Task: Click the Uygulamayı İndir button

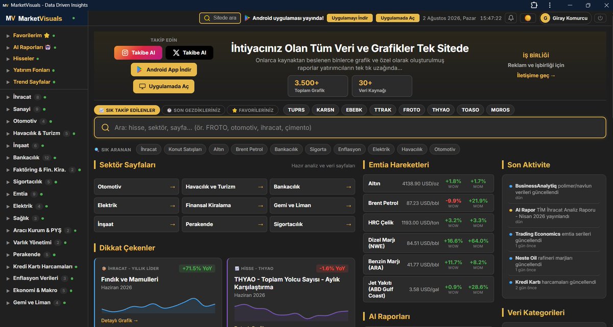Action: click(x=349, y=18)
